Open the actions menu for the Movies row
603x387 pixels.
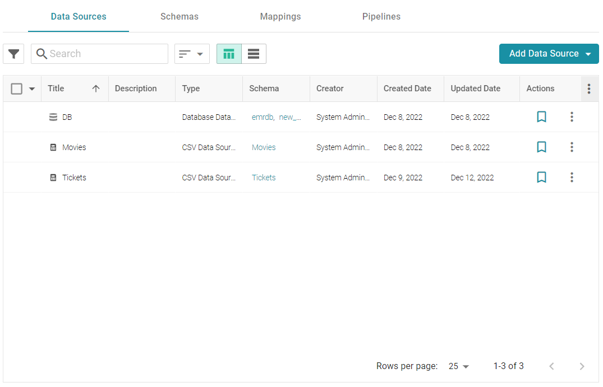pos(572,147)
